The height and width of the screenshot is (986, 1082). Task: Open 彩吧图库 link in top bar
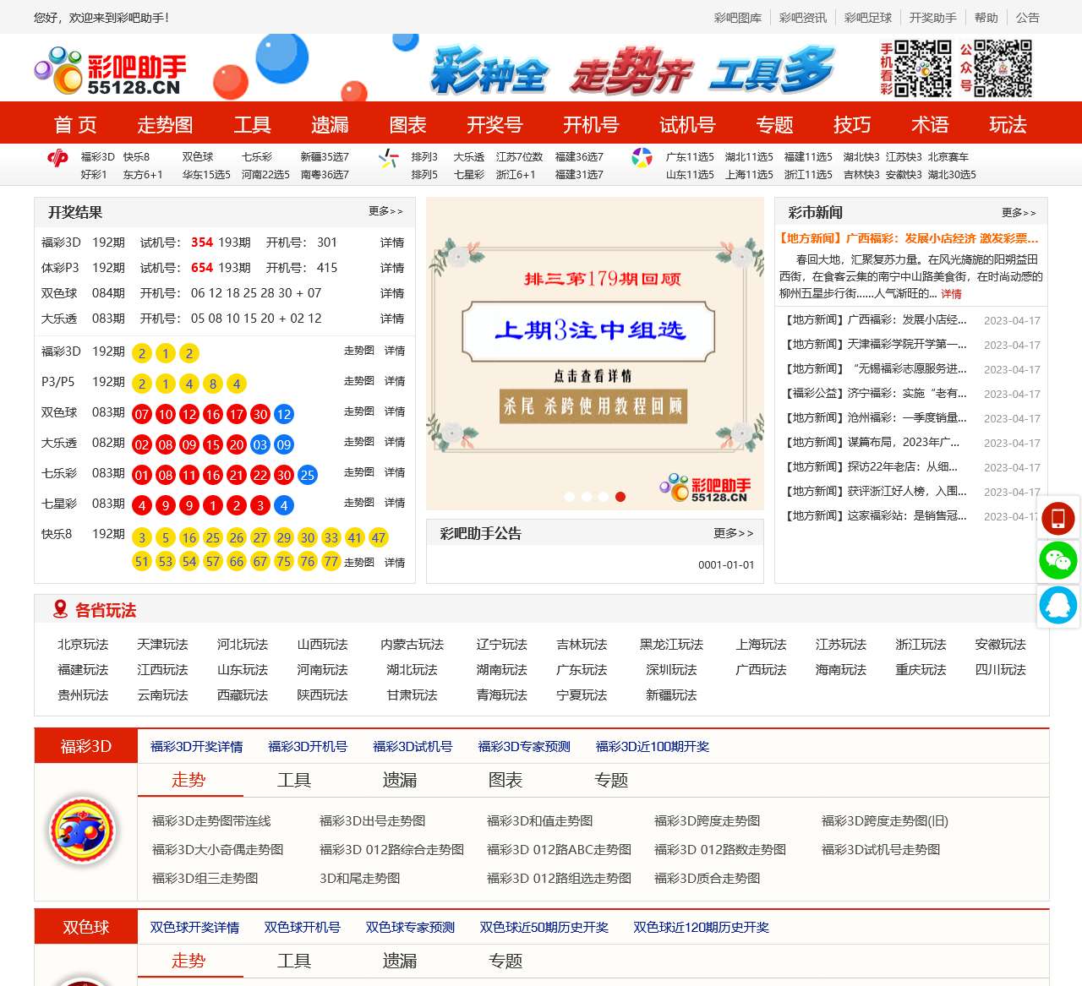(x=738, y=18)
